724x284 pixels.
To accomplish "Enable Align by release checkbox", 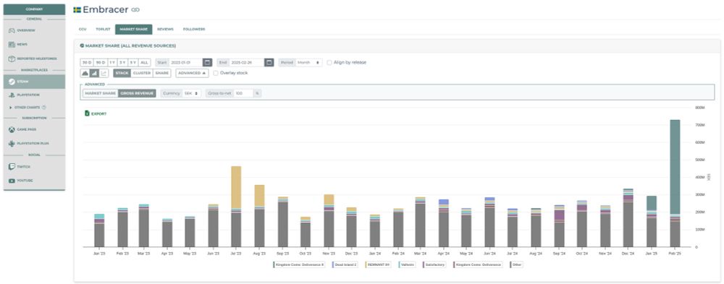I will coord(329,62).
